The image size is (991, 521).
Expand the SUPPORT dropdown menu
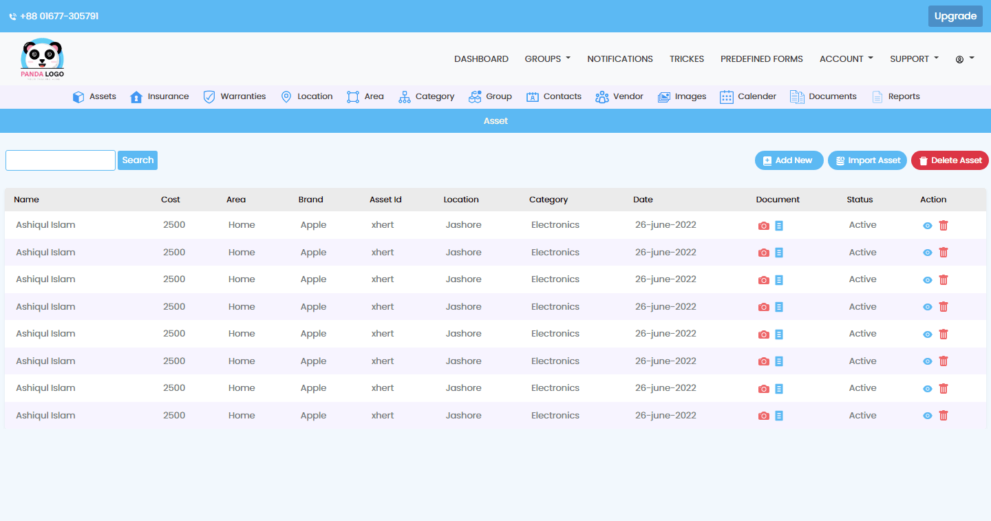914,59
